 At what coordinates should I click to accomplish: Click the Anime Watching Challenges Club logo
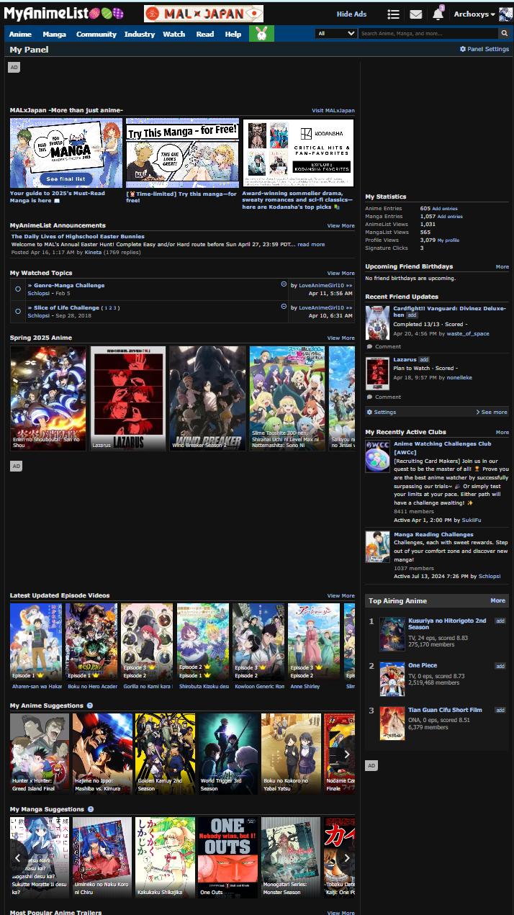click(377, 456)
